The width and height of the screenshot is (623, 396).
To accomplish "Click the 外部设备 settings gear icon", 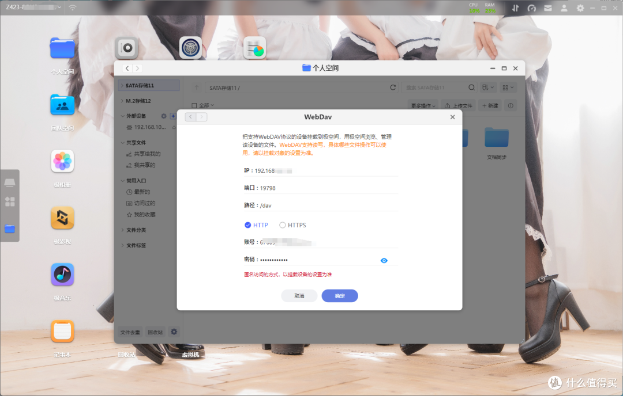I will (164, 116).
